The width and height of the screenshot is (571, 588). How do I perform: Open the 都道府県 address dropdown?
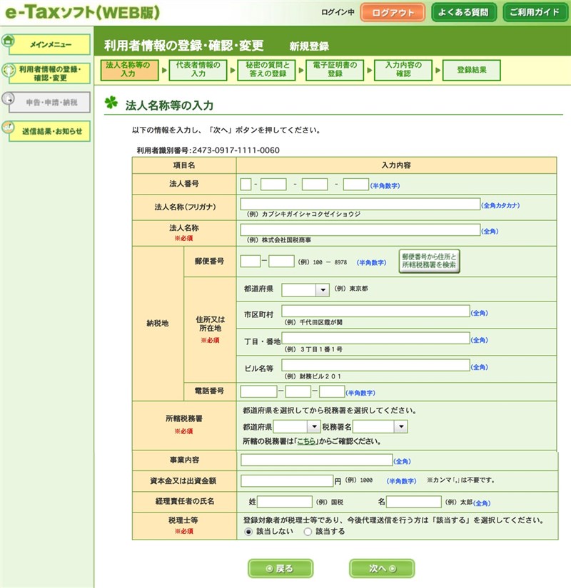coord(305,290)
